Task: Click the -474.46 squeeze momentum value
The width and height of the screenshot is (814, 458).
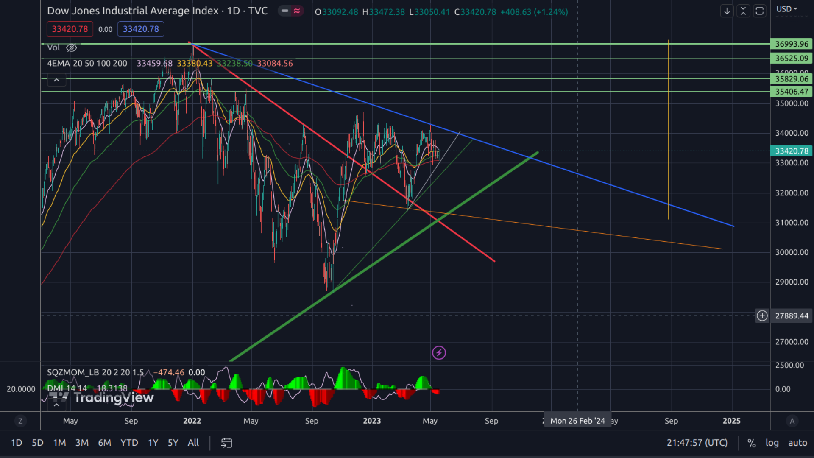Action: [x=169, y=372]
